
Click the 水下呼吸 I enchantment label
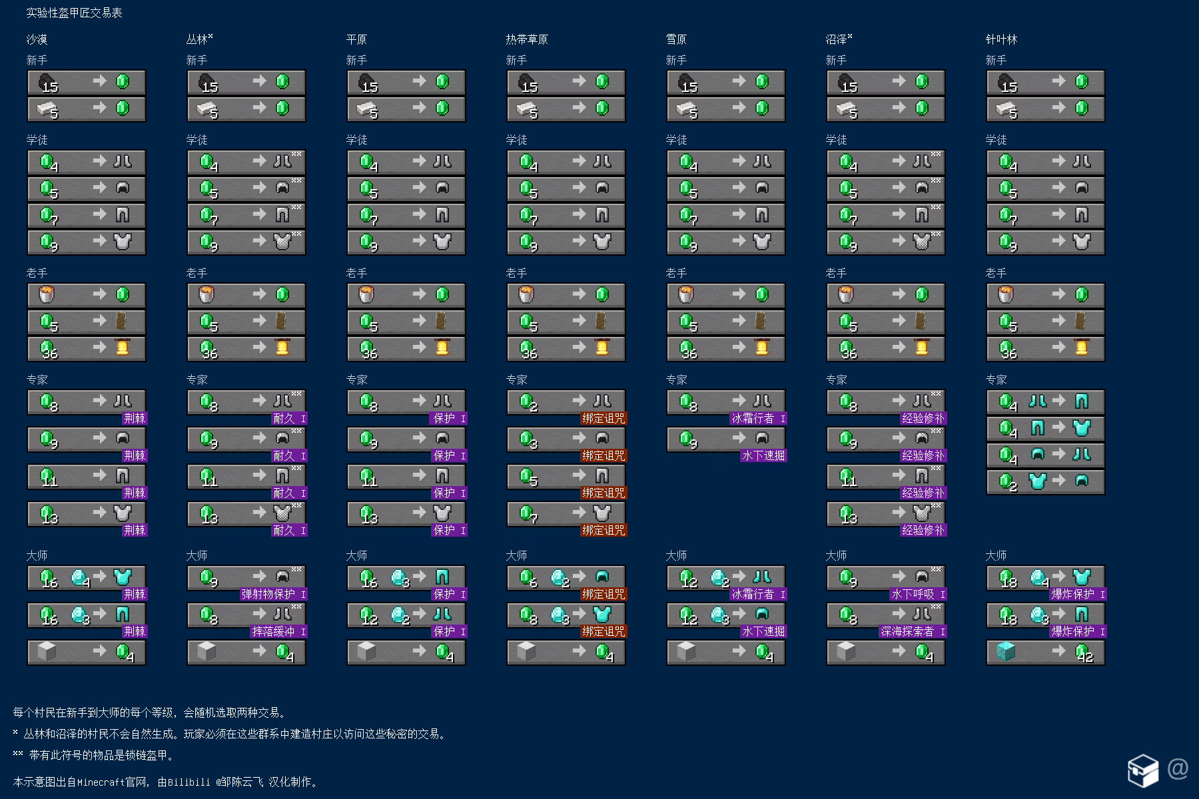pos(919,594)
